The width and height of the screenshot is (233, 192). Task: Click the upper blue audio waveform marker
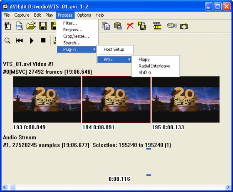[x=149, y=149]
